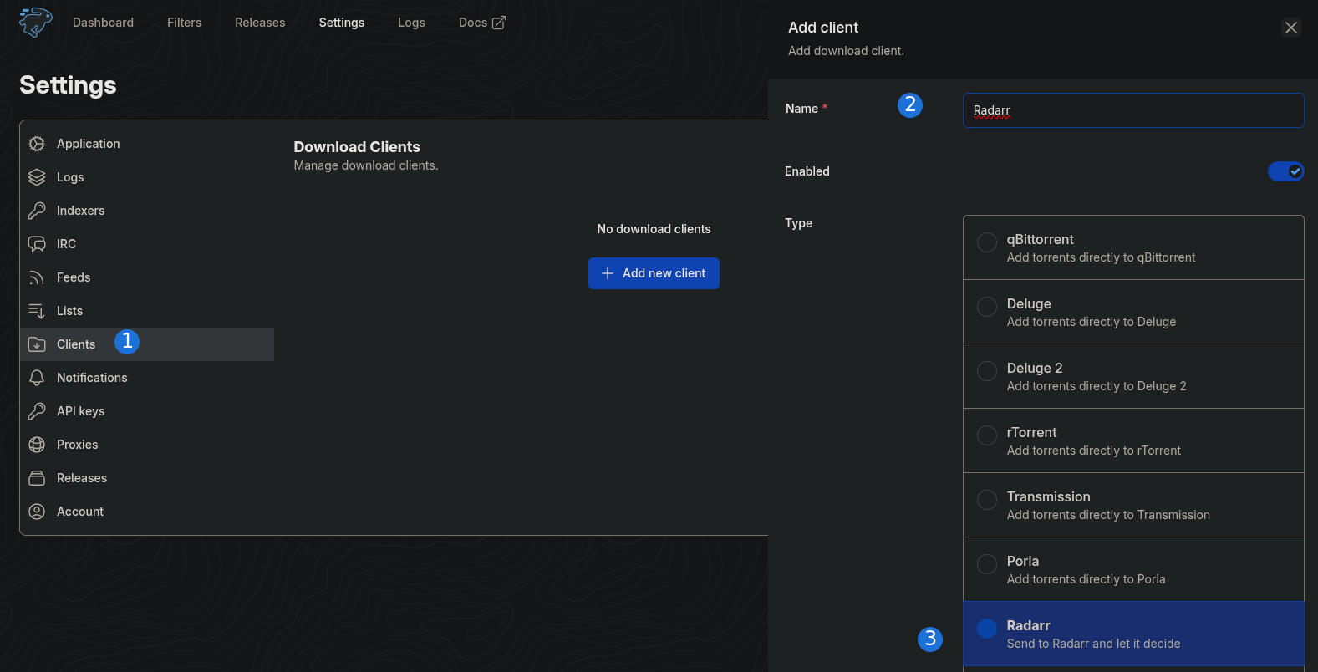Toggle the Enabled switch off
The height and width of the screenshot is (672, 1318).
tap(1285, 171)
